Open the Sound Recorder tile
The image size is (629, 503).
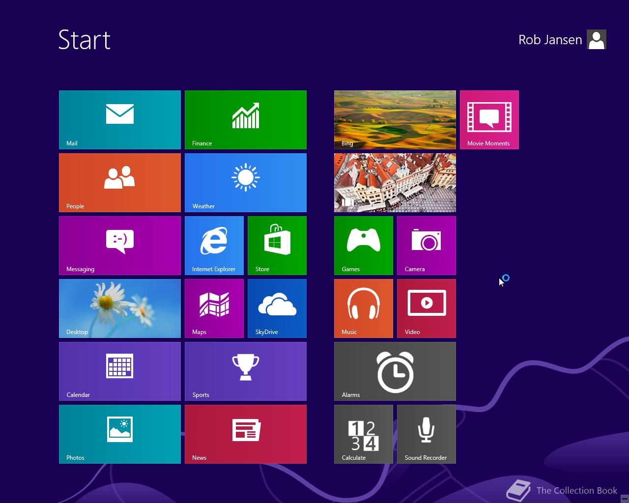pos(427,434)
